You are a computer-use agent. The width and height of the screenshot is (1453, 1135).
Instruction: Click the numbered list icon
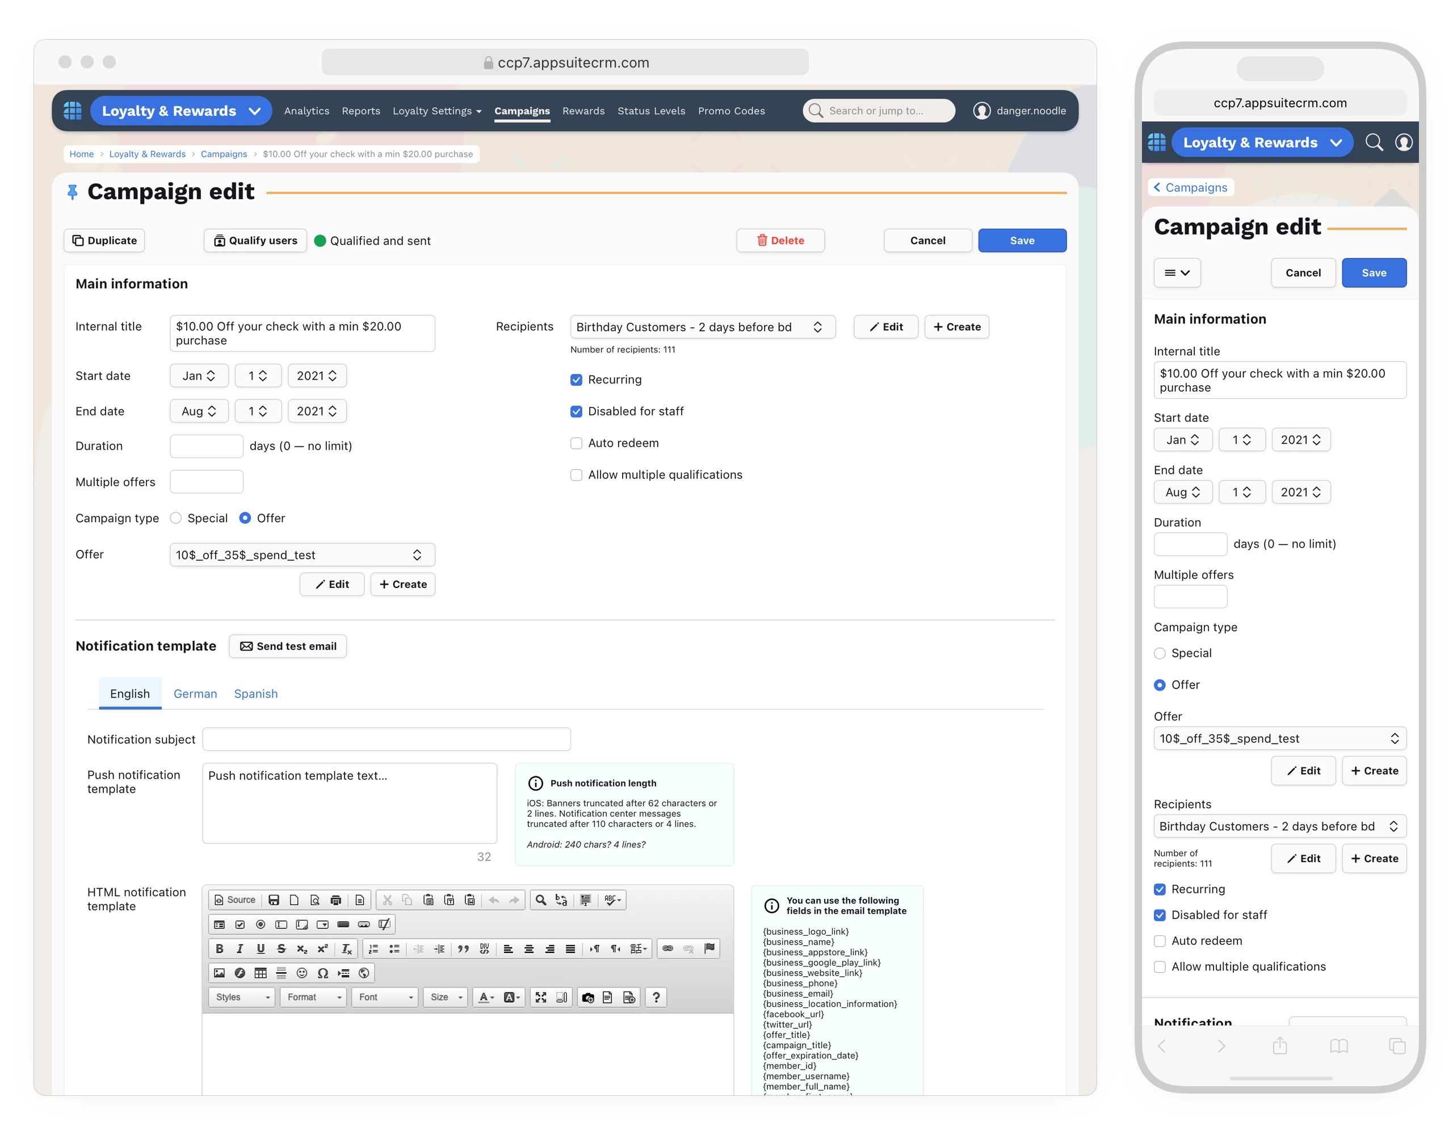click(373, 949)
